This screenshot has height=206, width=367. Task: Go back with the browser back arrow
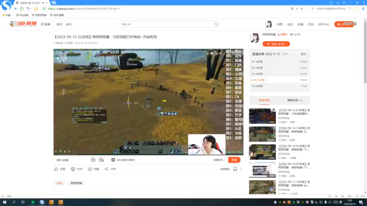(x=16, y=9)
